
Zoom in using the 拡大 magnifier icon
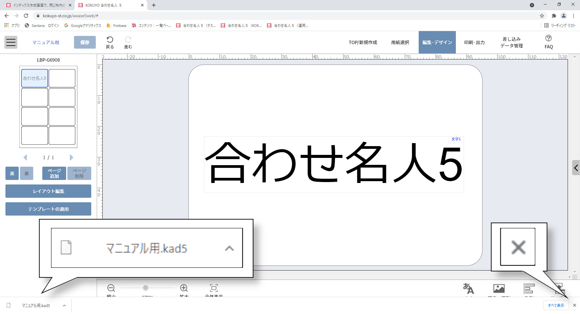point(184,288)
